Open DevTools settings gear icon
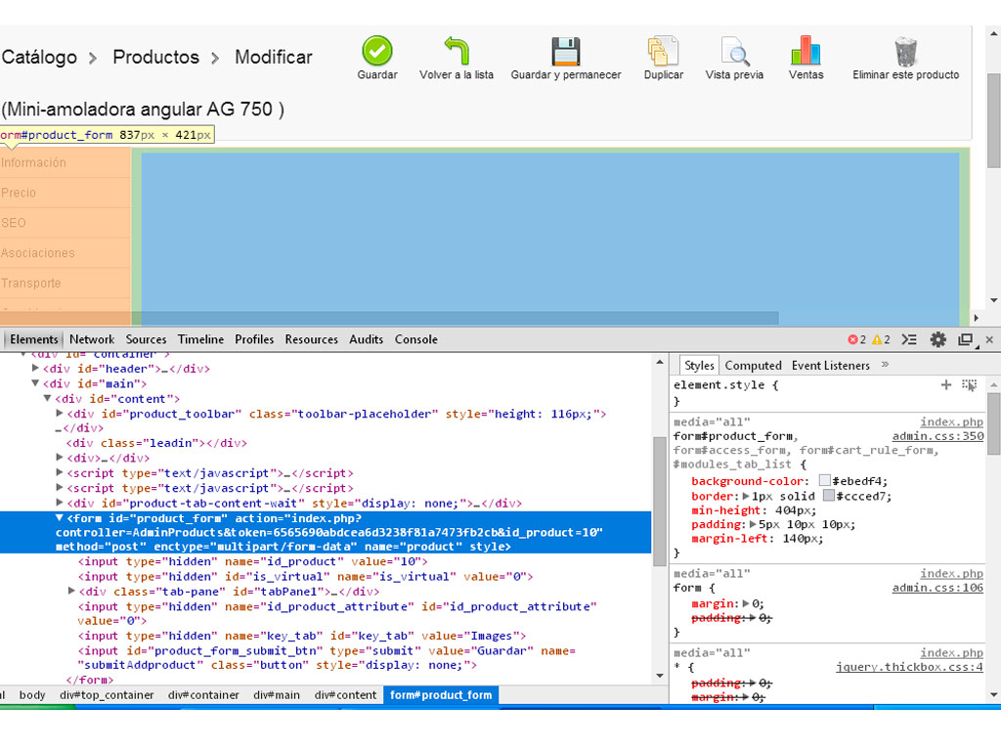This screenshot has height=751, width=1001. click(x=937, y=339)
